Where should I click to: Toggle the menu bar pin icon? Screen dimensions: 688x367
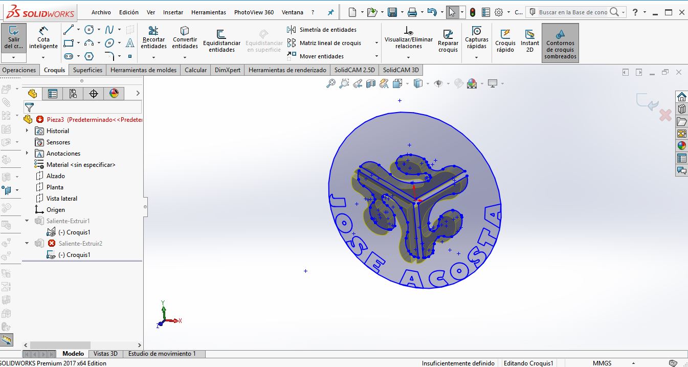click(x=330, y=12)
